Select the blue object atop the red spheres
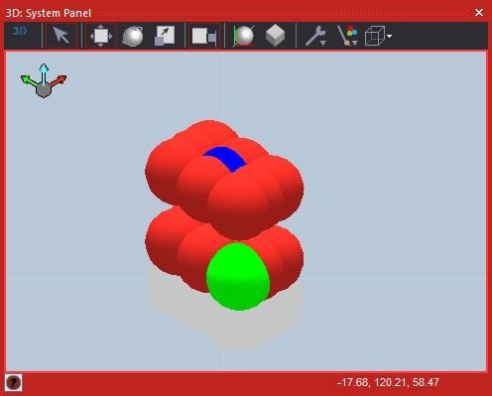 pos(225,159)
